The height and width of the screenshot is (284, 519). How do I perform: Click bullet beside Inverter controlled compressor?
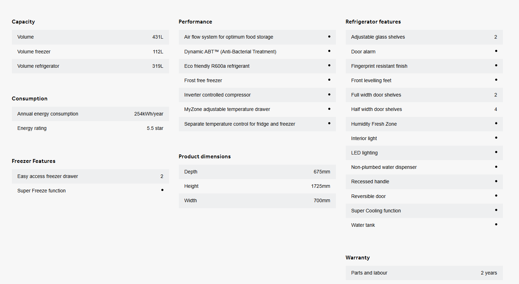[x=329, y=94]
